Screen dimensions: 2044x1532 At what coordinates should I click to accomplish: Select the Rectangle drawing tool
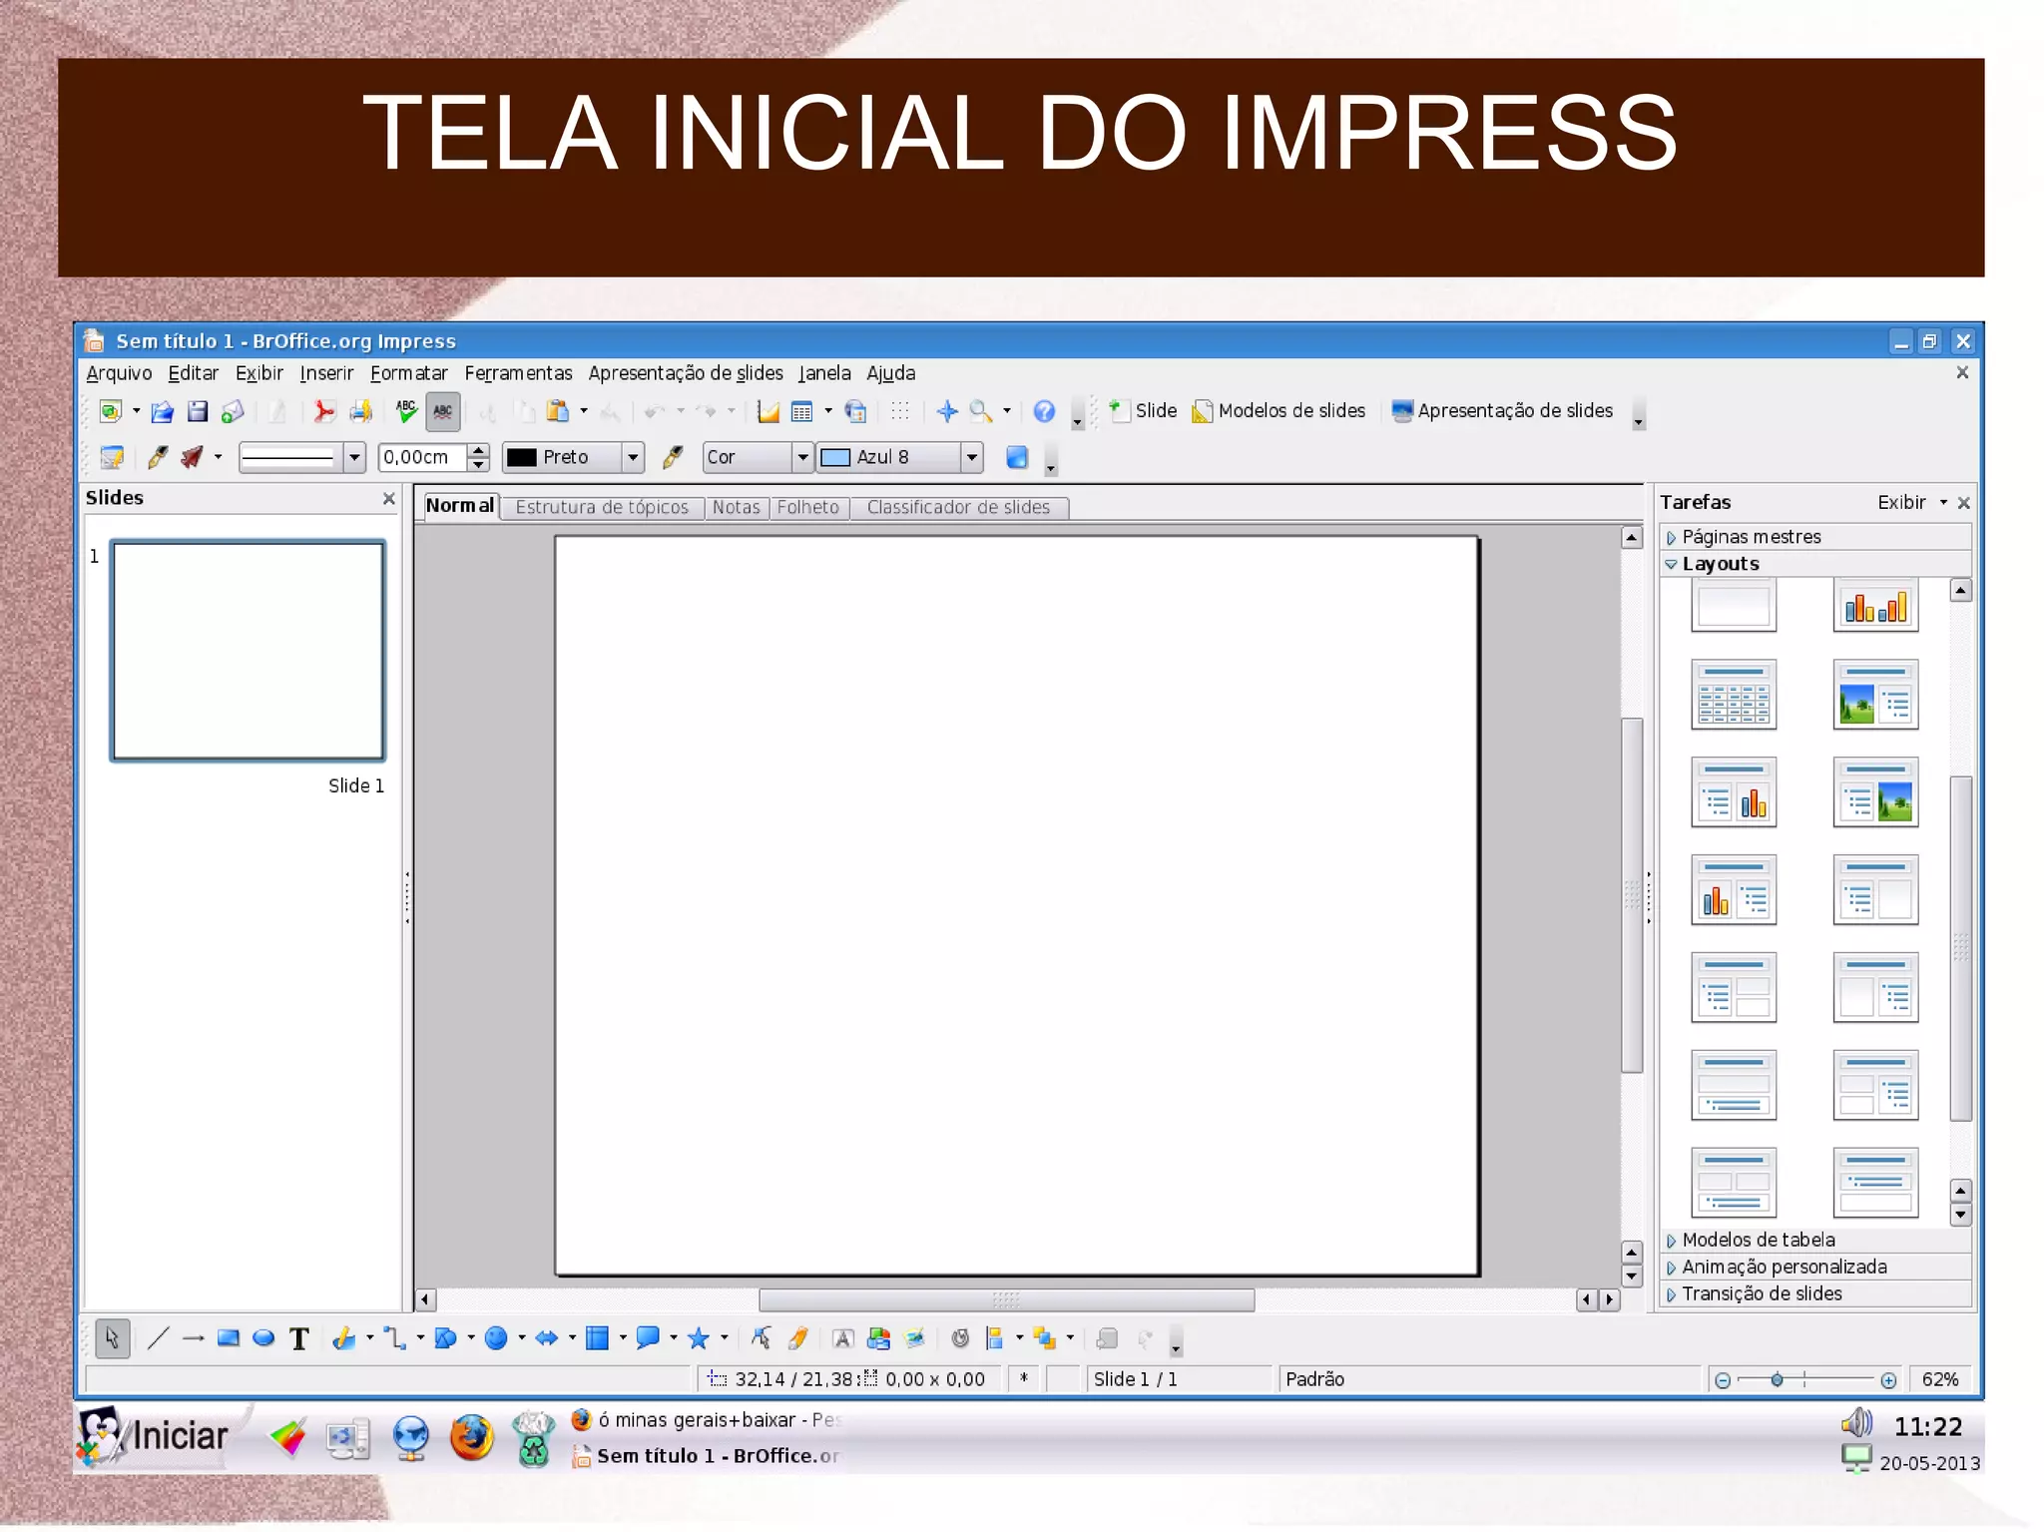(229, 1338)
